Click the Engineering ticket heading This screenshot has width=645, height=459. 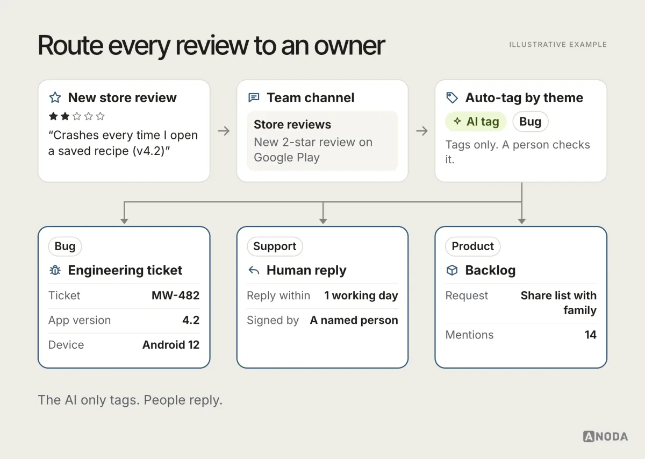point(125,270)
